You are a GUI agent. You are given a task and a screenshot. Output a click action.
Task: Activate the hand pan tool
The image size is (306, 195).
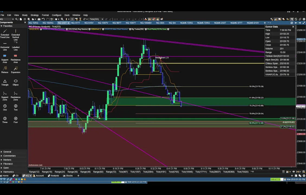coord(56,19)
